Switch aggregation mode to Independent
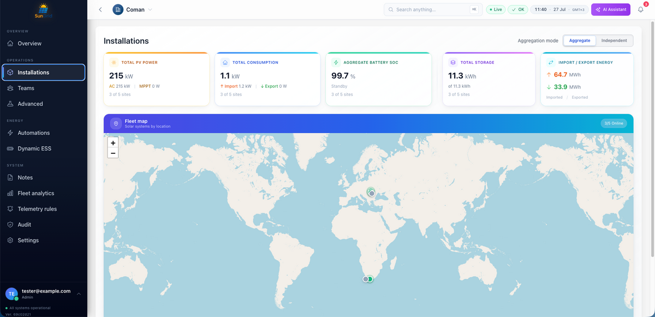 click(x=614, y=40)
